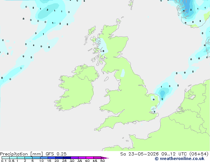Click the 'GFS 0.25' model label
210x162 pixels.
pos(56,154)
